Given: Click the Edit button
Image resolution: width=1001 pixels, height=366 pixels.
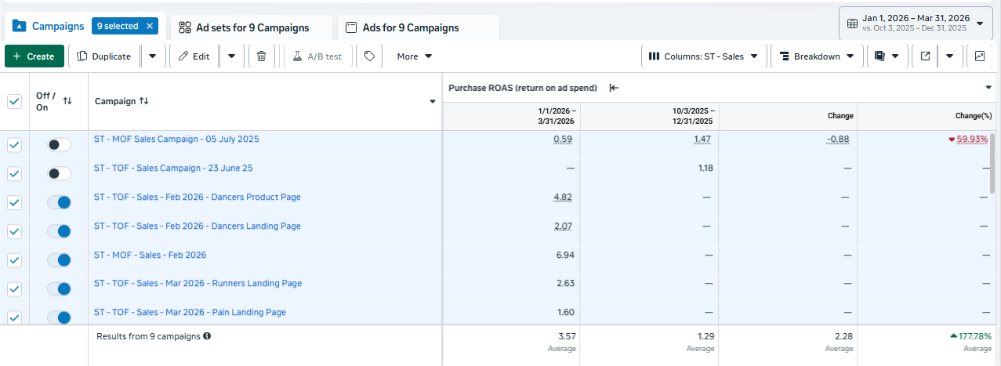Looking at the screenshot, I should pos(194,56).
